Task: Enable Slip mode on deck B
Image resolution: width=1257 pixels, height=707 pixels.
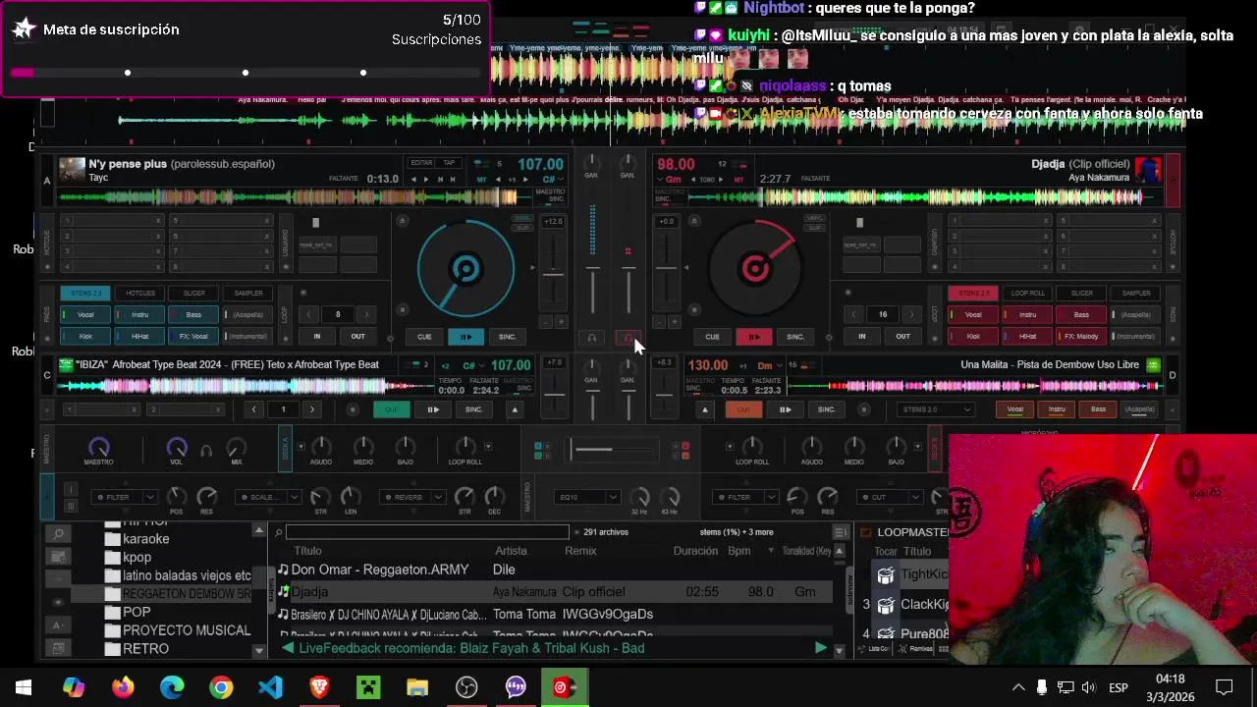Action: click(814, 227)
